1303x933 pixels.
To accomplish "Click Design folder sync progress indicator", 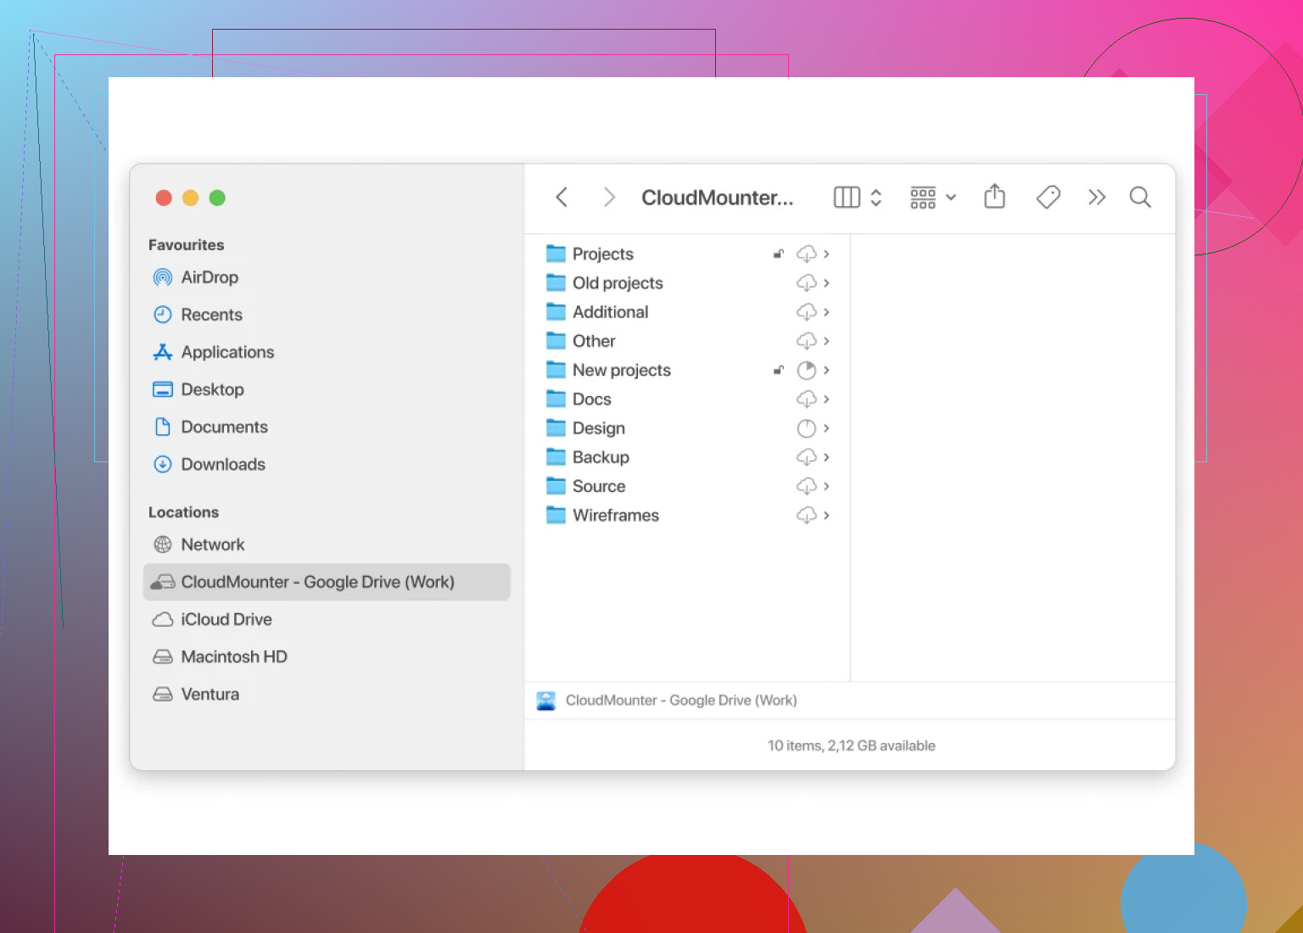I will pos(807,428).
